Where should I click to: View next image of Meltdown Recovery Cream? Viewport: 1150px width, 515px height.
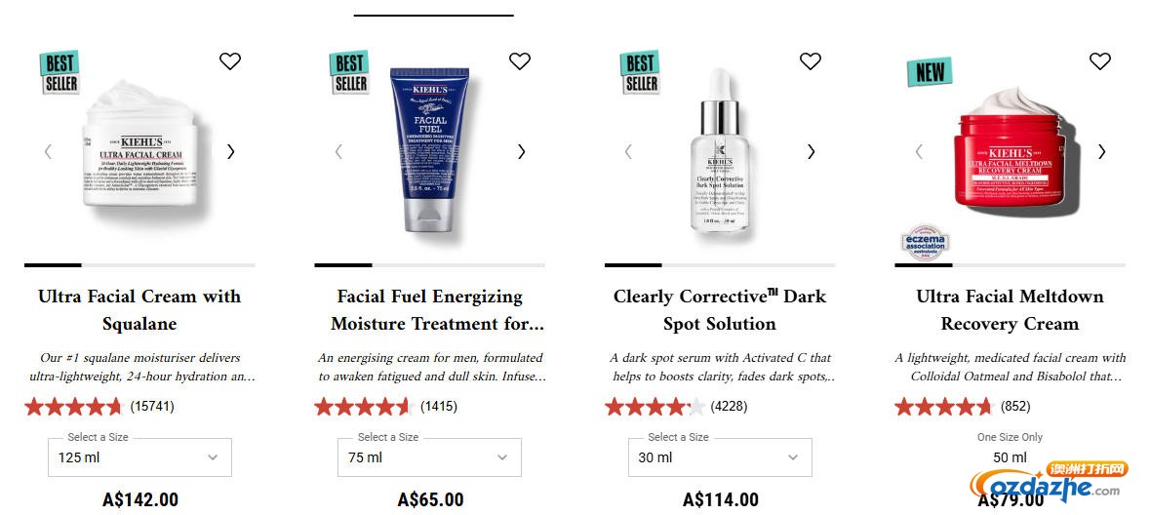click(x=1101, y=151)
